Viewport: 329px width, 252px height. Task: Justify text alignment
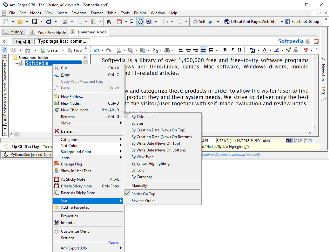[x=203, y=50]
